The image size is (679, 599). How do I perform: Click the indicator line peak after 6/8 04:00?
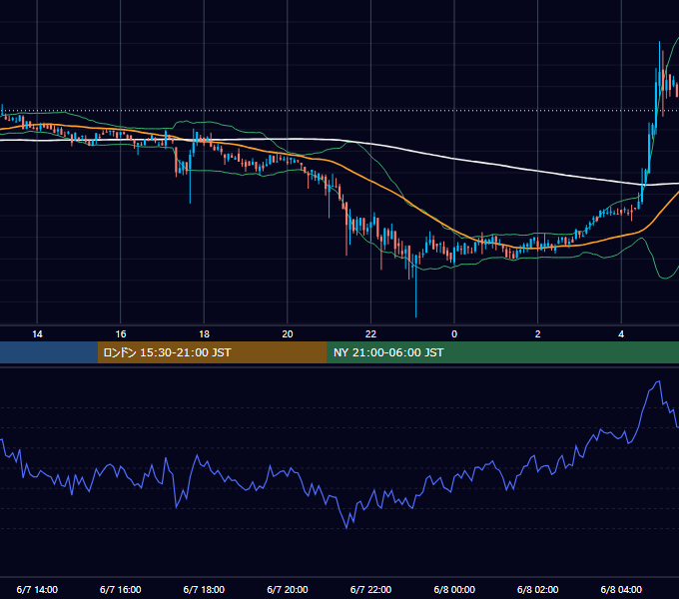tap(659, 381)
